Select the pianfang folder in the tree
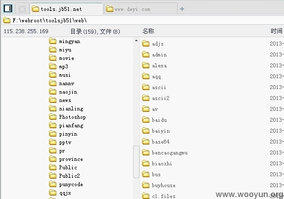The width and height of the screenshot is (284, 199). click(66, 125)
